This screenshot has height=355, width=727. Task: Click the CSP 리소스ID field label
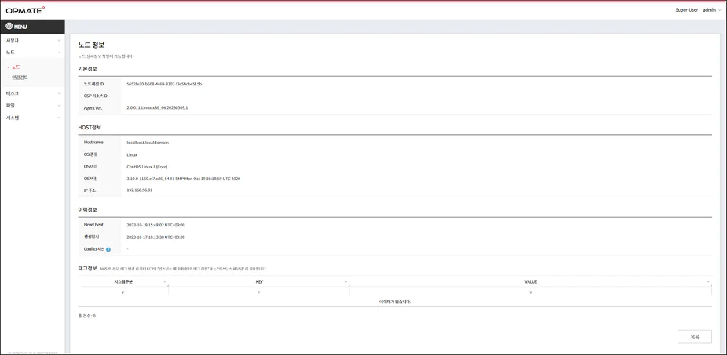(x=96, y=96)
